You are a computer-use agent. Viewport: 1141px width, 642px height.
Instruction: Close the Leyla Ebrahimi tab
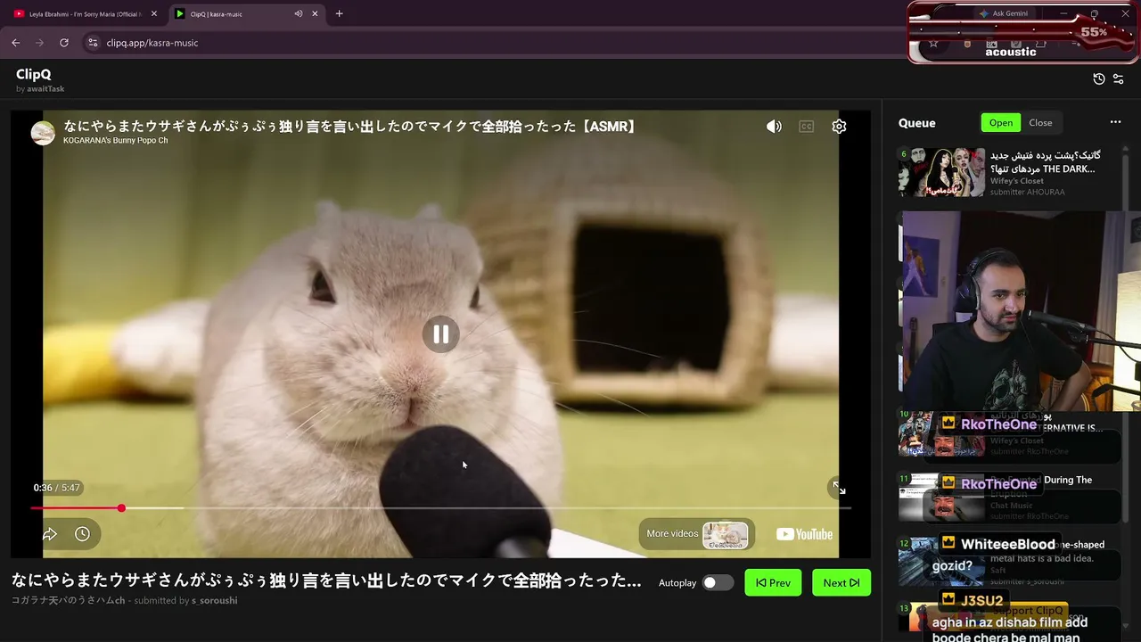(153, 14)
